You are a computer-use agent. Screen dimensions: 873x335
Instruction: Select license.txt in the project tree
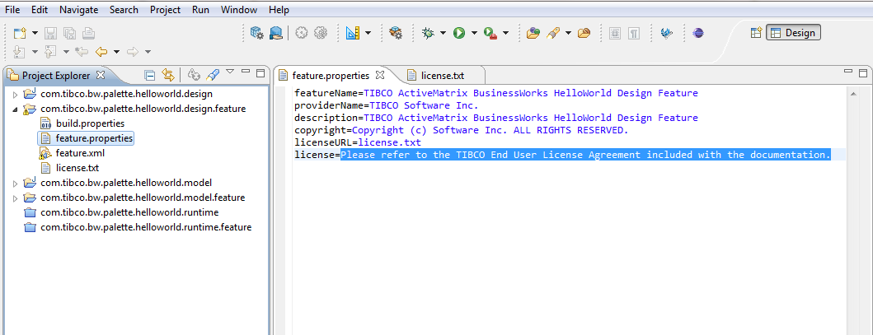point(77,168)
